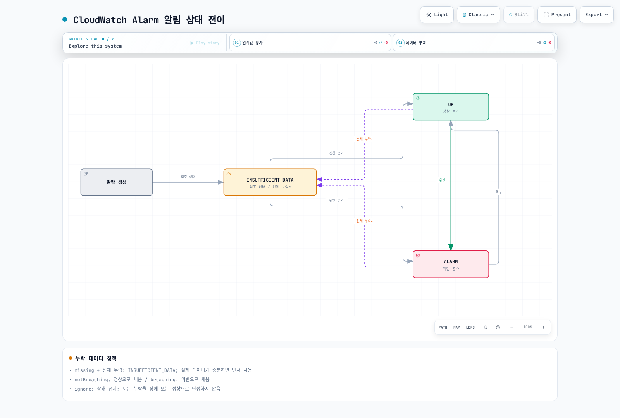Click the 누락 데이터 정책 heading

click(96, 358)
